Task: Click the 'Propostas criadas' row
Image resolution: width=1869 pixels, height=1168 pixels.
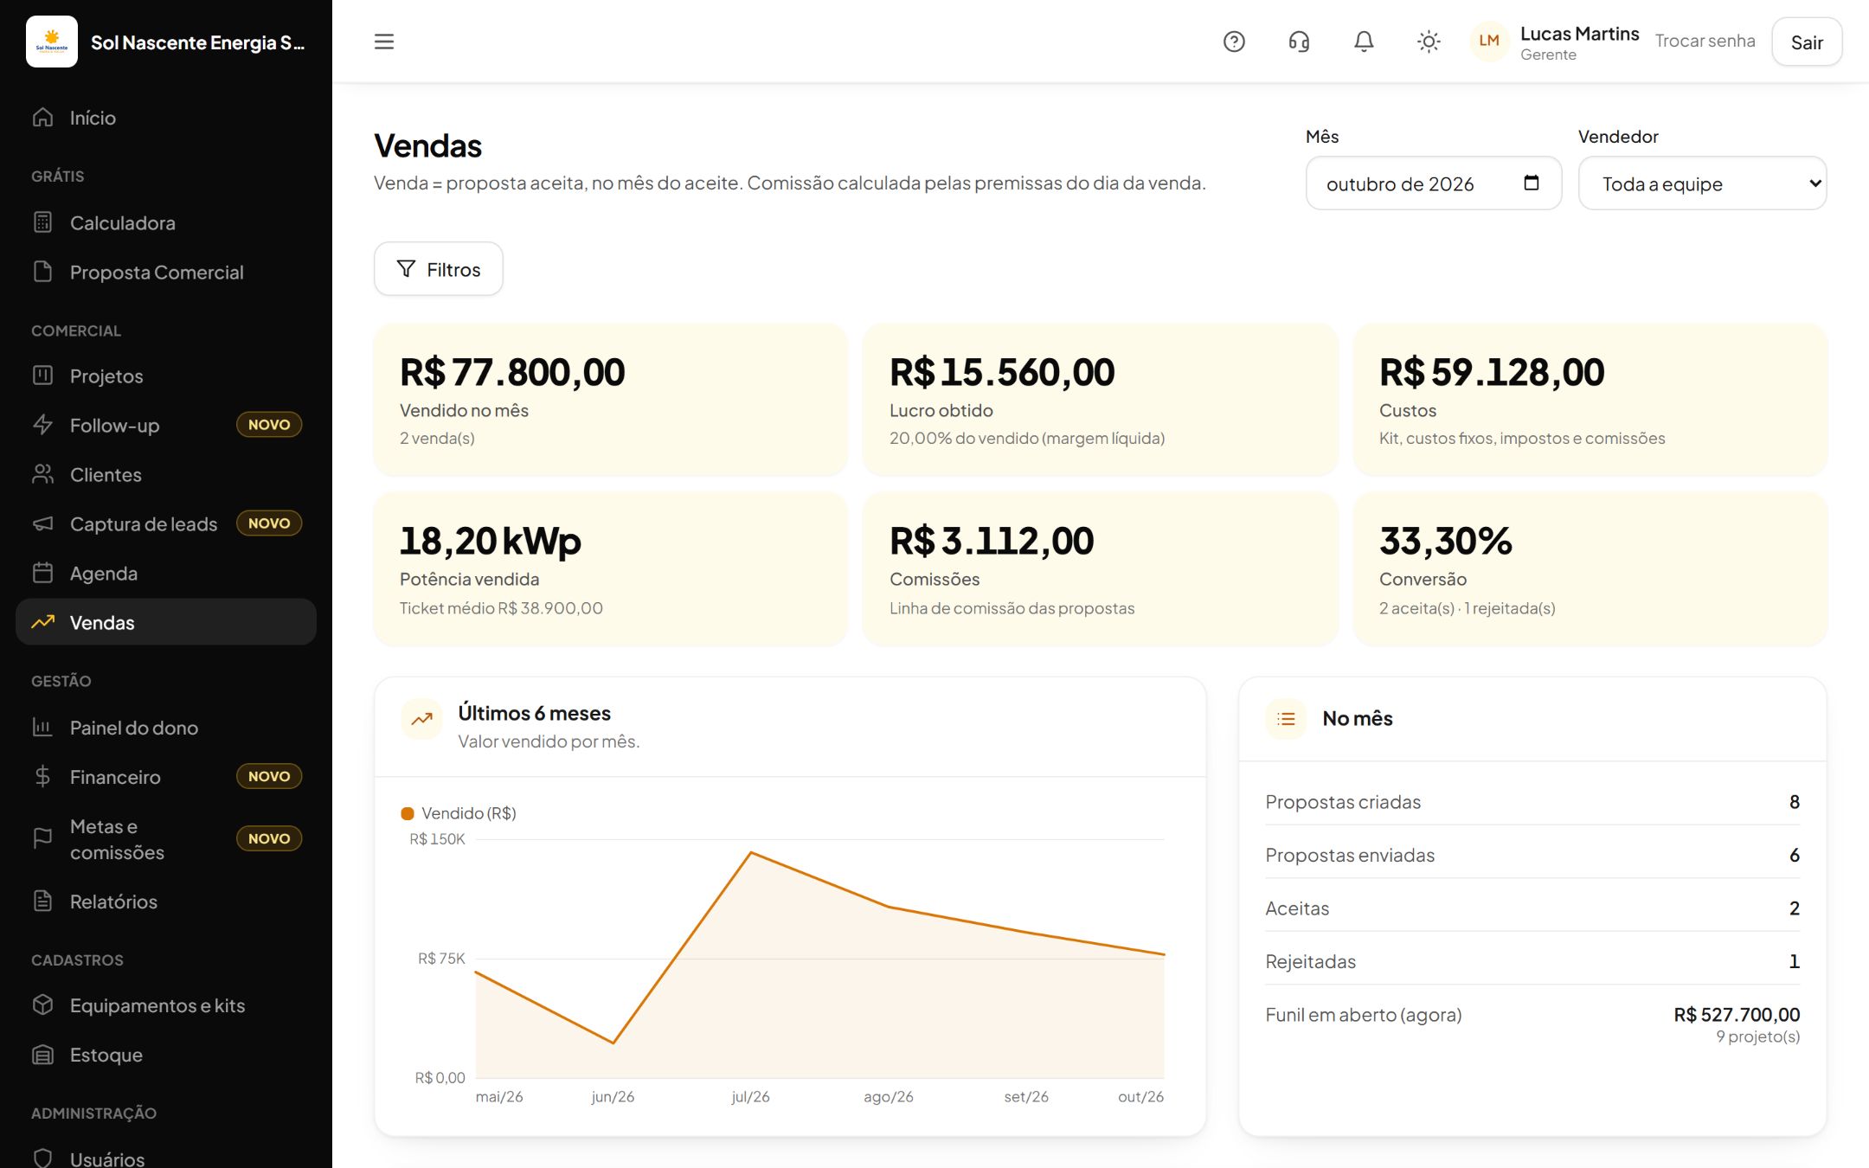Action: 1532,802
